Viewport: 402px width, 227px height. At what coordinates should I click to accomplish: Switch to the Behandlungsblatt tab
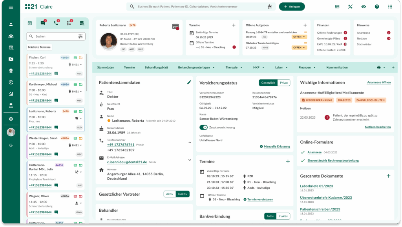click(x=156, y=67)
